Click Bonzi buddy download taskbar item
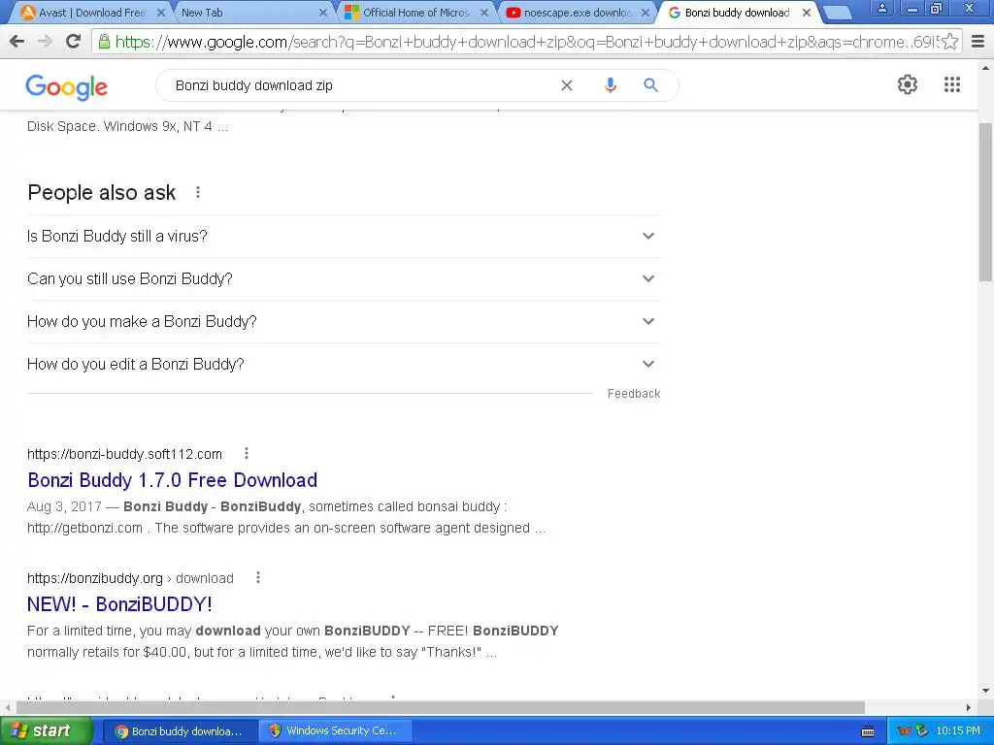The image size is (994, 745). tap(180, 731)
